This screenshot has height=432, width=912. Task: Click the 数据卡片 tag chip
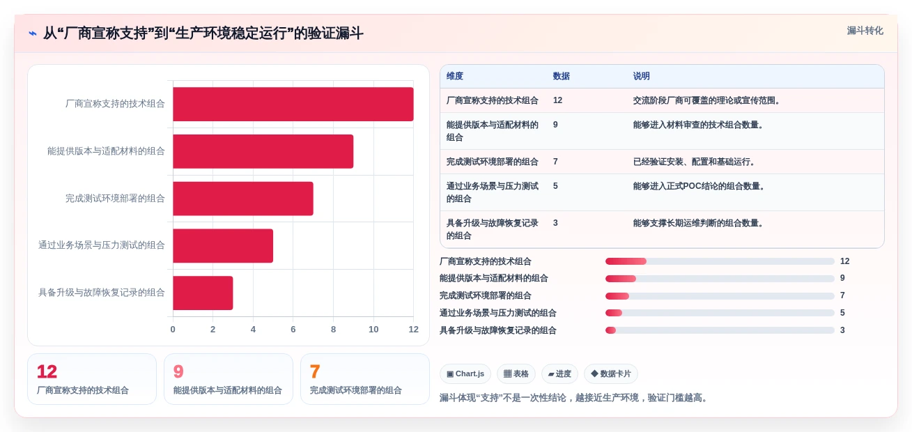pyautogui.click(x=611, y=373)
